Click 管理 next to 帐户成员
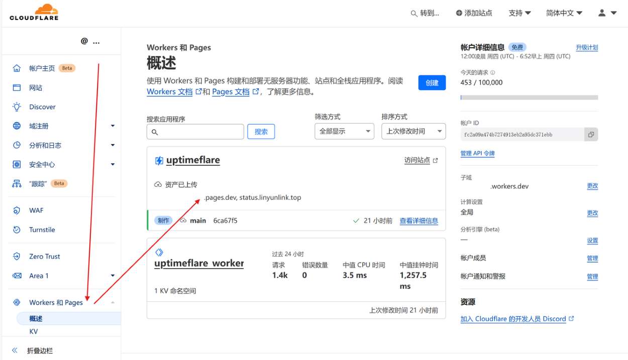Image resolution: width=628 pixels, height=360 pixels. (x=592, y=259)
